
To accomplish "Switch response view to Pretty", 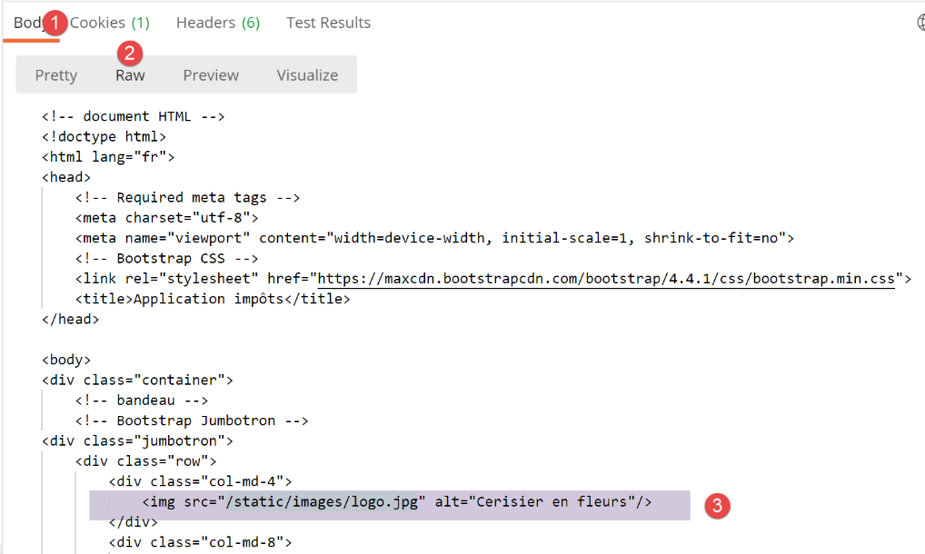I will click(x=56, y=75).
